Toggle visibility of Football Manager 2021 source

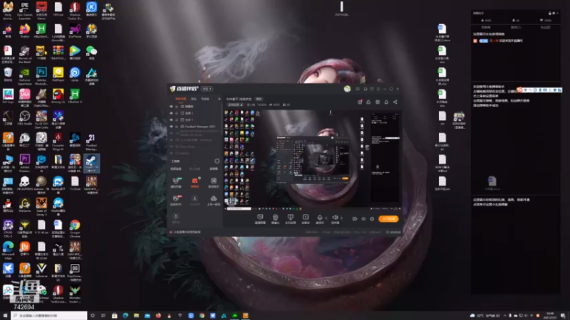point(172,127)
